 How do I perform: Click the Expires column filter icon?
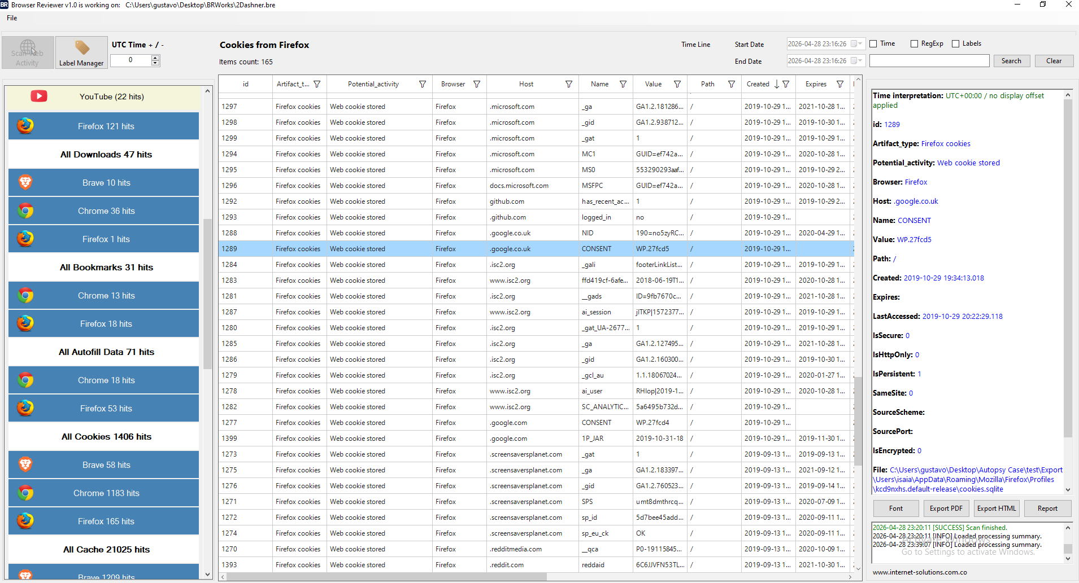point(840,84)
